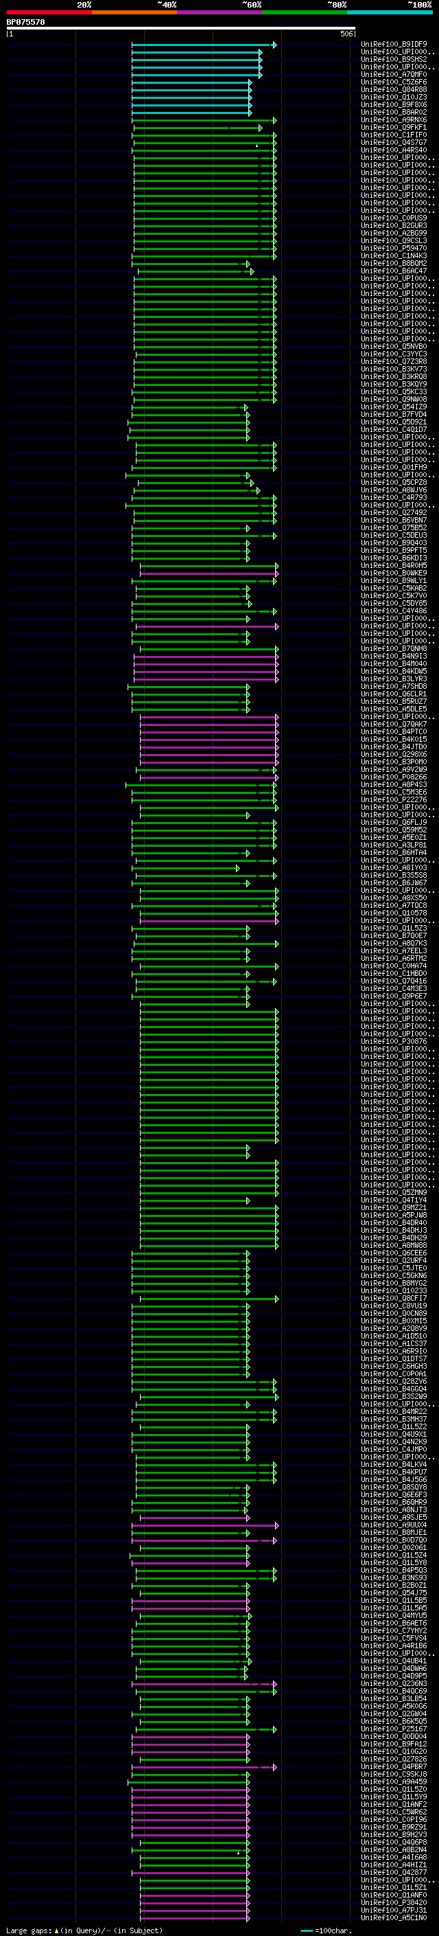Click the orange ~40% identity legend segment
This screenshot has width=439, height=1936.
(x=134, y=12)
